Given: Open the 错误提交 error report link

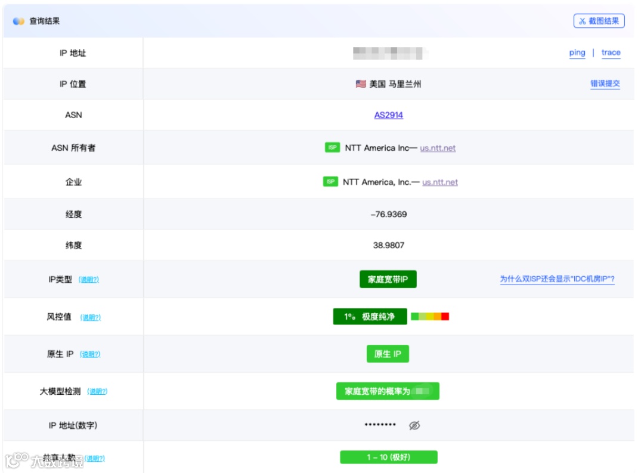Looking at the screenshot, I should point(605,84).
